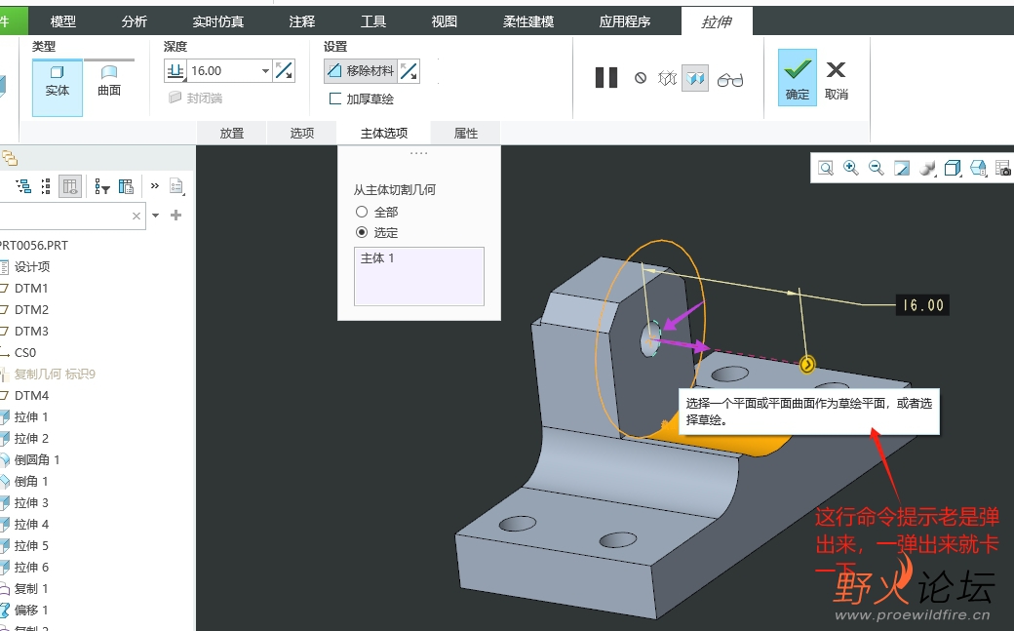Open the search options dropdown arrow

pyautogui.click(x=155, y=216)
